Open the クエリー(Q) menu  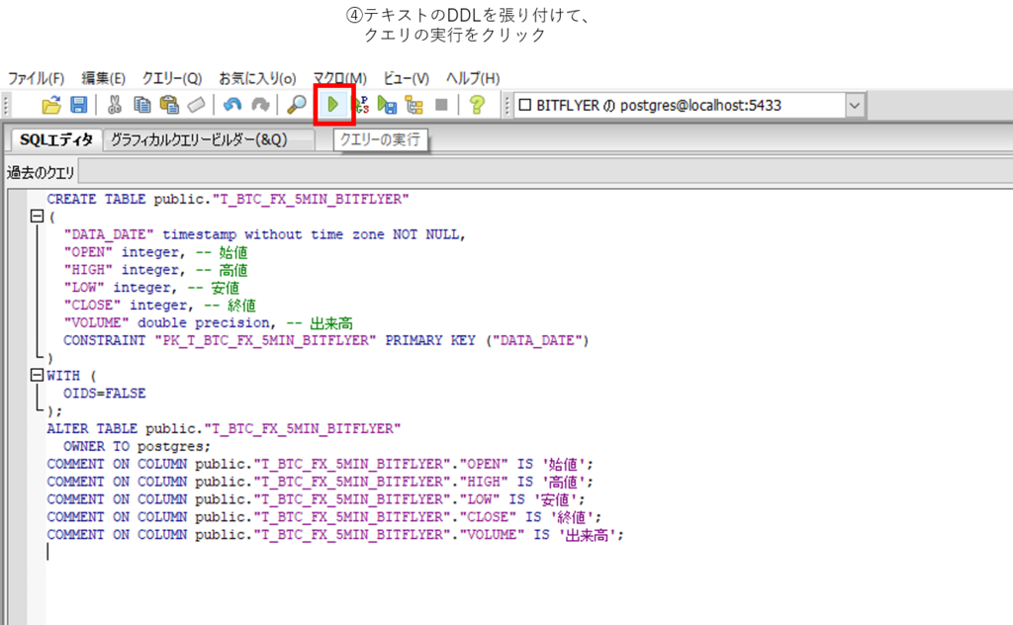click(172, 78)
